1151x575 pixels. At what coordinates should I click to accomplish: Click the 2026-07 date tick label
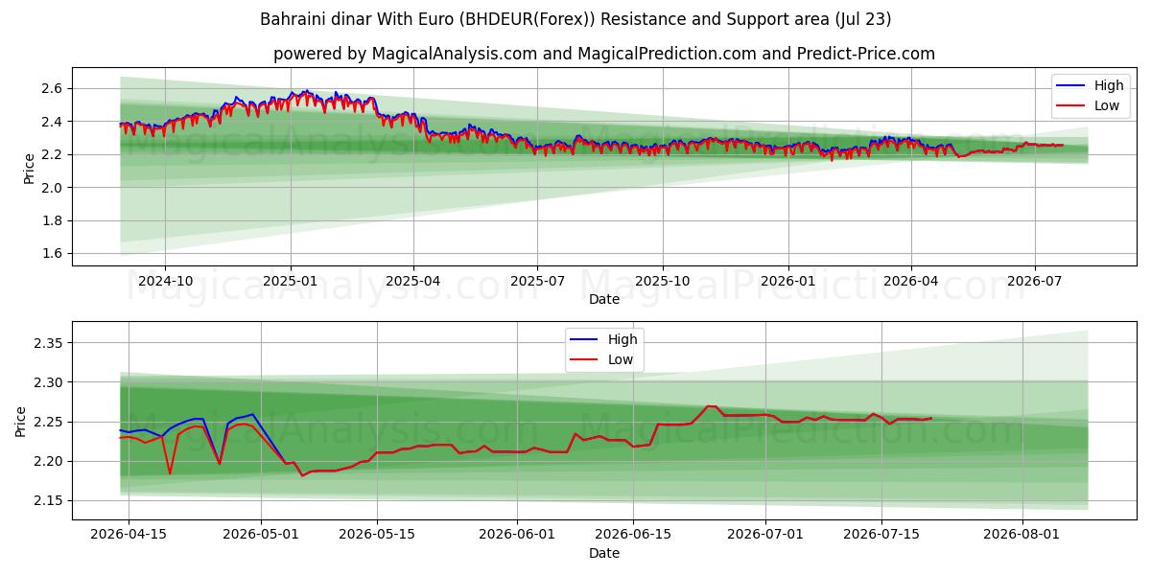click(x=1035, y=282)
